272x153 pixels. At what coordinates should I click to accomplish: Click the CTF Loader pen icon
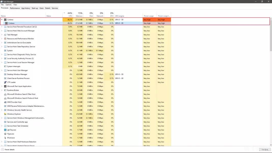coord(5,82)
